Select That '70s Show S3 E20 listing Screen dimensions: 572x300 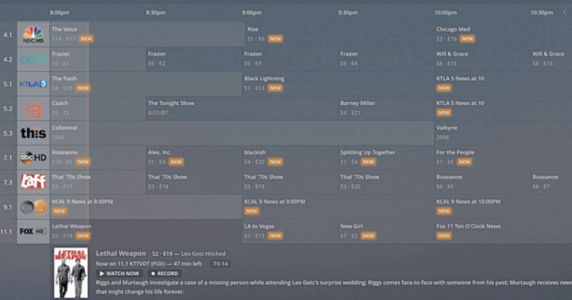[x=386, y=182]
